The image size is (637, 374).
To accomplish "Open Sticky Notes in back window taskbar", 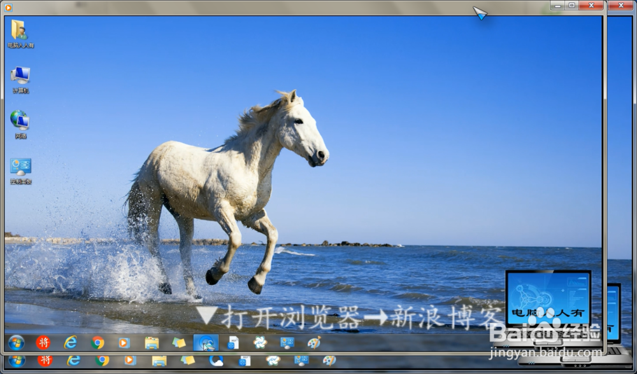I will coord(187,361).
